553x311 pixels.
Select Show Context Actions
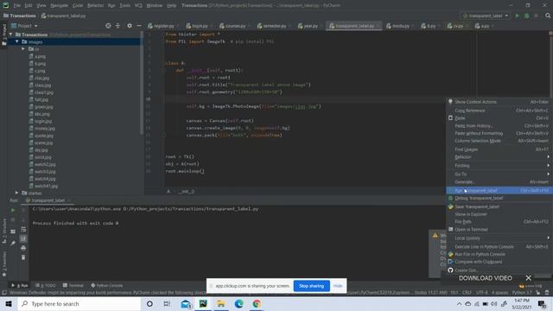[499, 102]
